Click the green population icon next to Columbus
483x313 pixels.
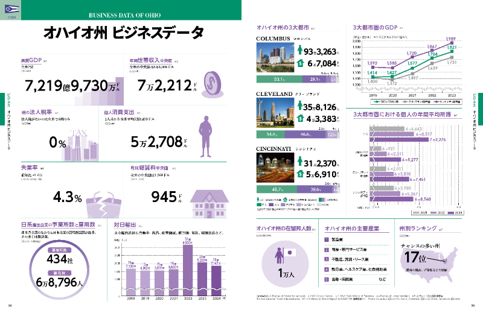point(300,52)
